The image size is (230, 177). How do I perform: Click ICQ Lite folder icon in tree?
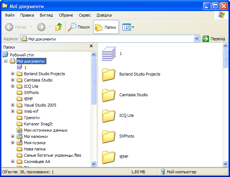pyautogui.click(x=20, y=86)
